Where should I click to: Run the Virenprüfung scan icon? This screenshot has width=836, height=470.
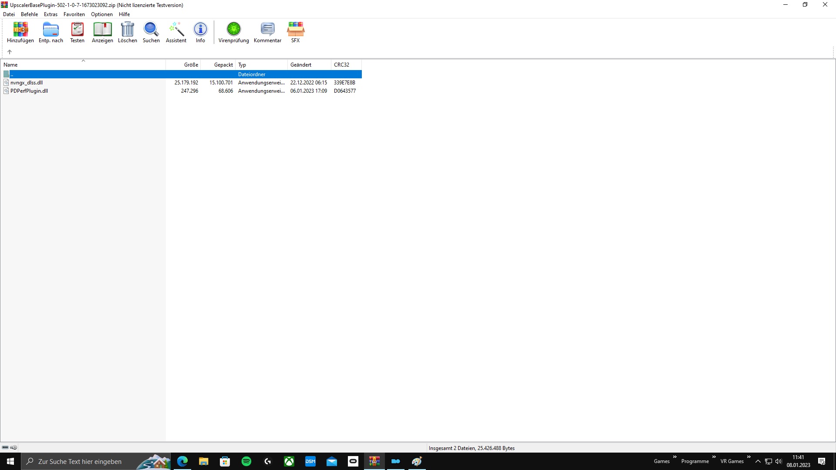[x=233, y=32]
